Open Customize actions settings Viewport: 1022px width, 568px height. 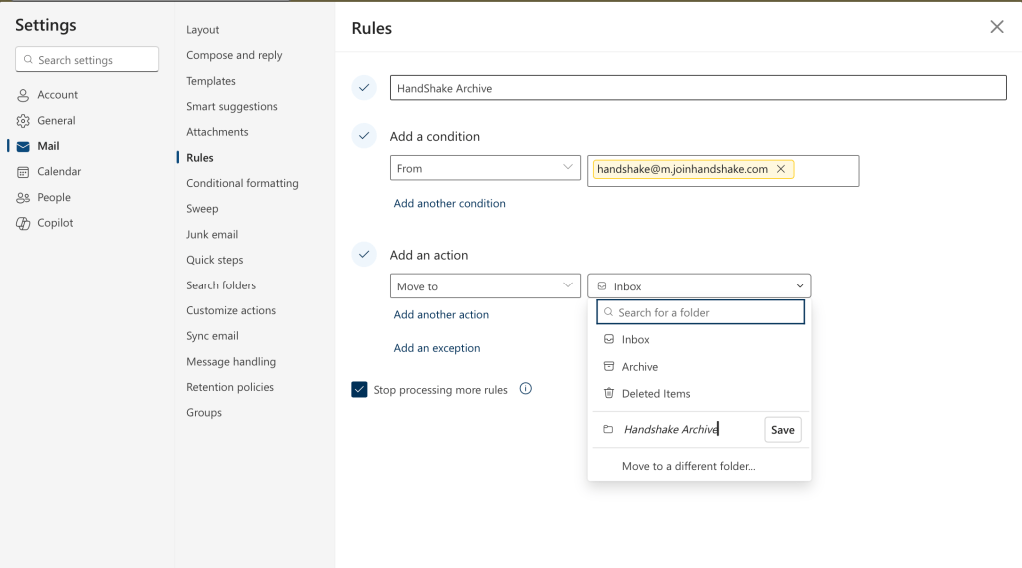[231, 310]
